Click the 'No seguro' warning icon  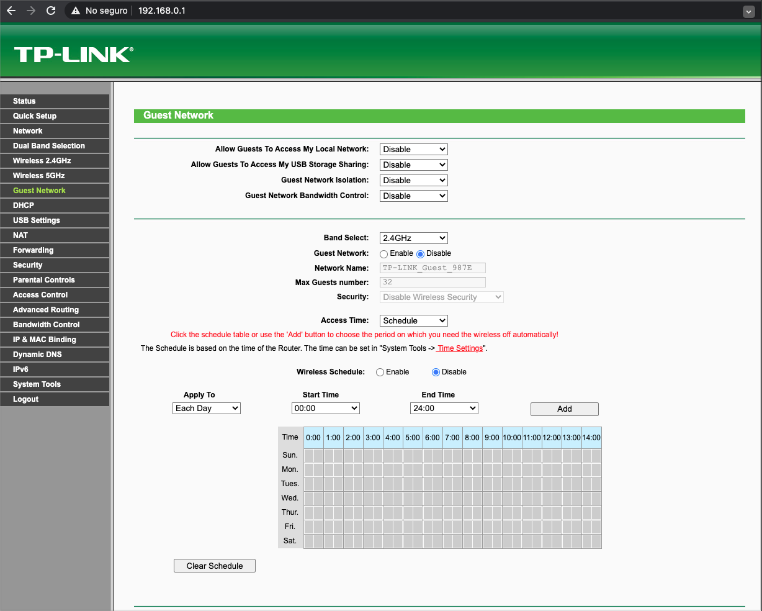point(76,11)
